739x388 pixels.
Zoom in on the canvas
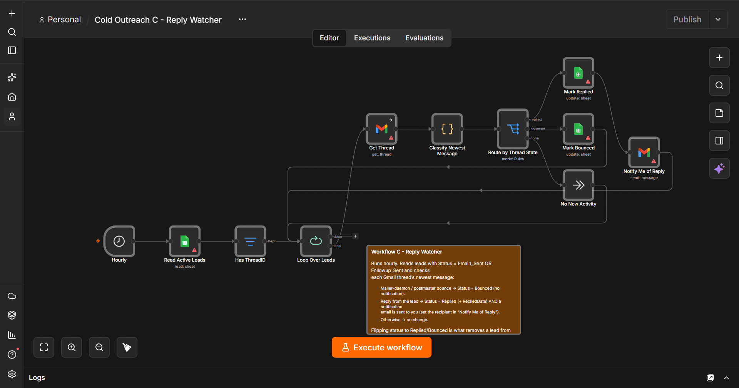click(x=72, y=347)
